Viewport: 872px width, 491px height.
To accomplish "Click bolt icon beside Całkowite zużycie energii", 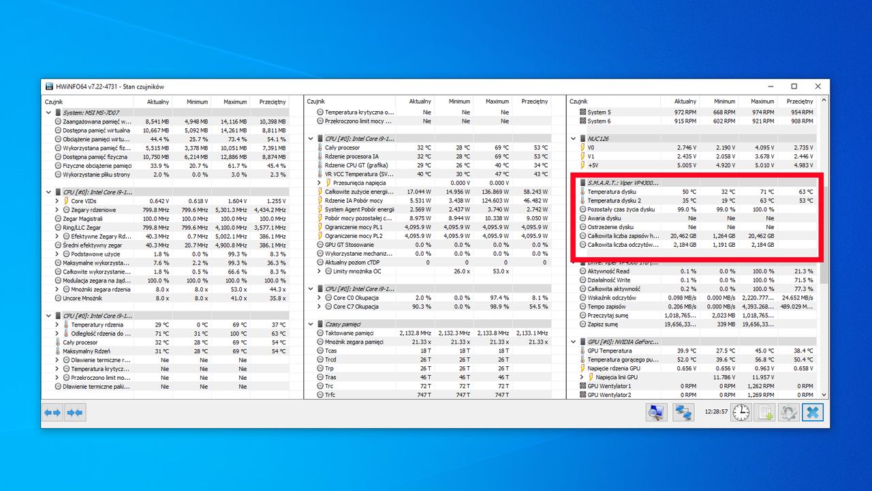I will click(320, 192).
